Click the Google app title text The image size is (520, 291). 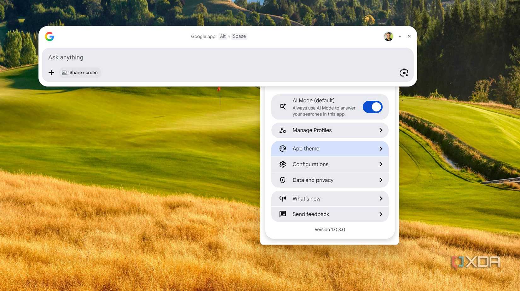[x=203, y=36]
